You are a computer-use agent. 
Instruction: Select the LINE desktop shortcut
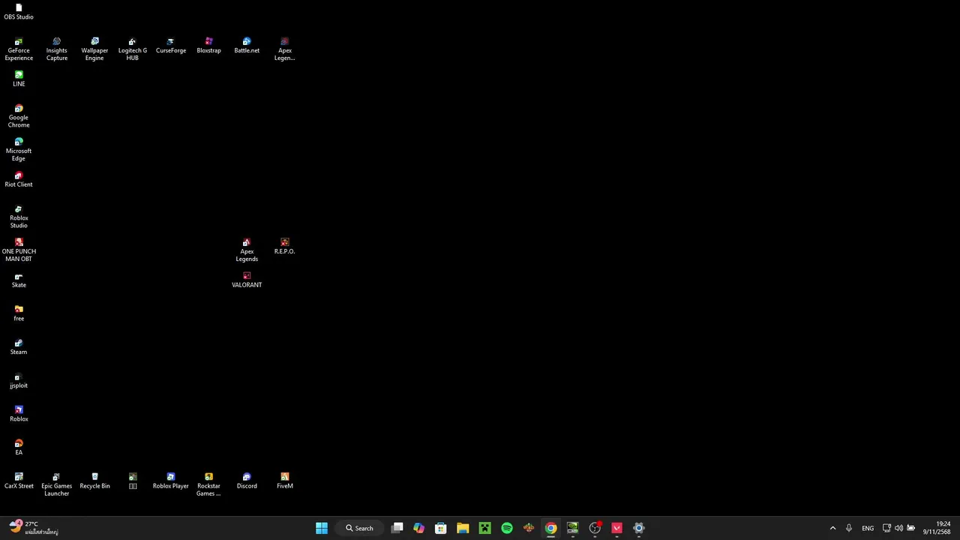coord(19,79)
